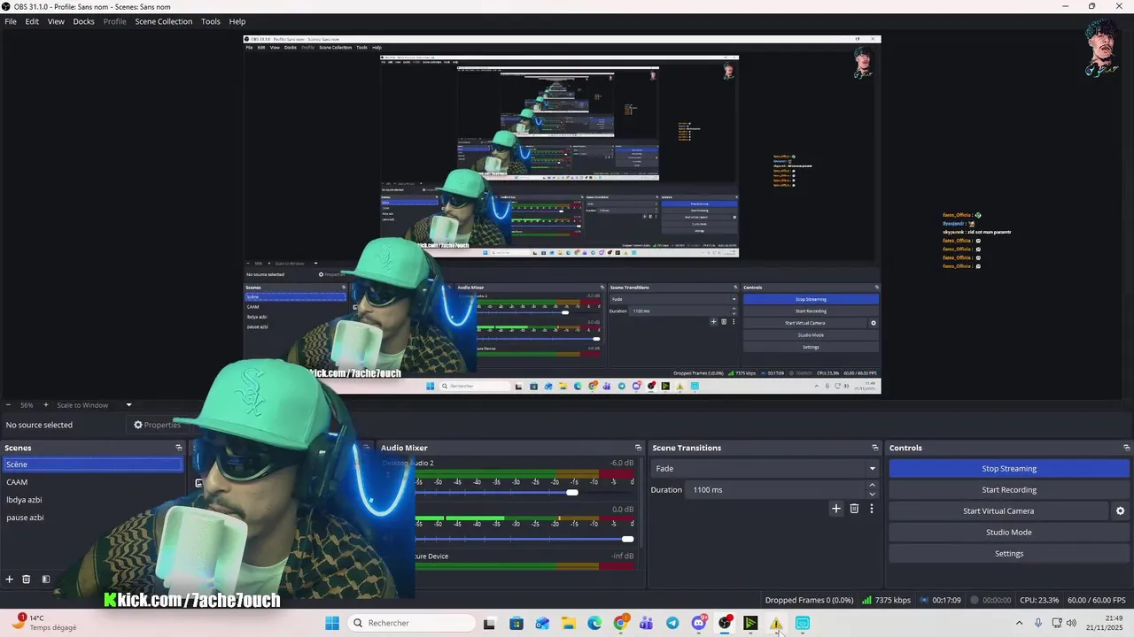The image size is (1134, 637).
Task: Open the View menu
Action: pyautogui.click(x=56, y=21)
